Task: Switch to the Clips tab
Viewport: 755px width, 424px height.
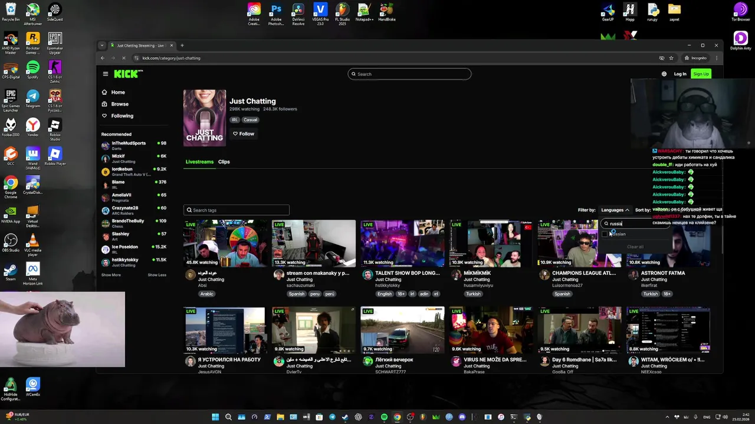Action: coord(224,162)
